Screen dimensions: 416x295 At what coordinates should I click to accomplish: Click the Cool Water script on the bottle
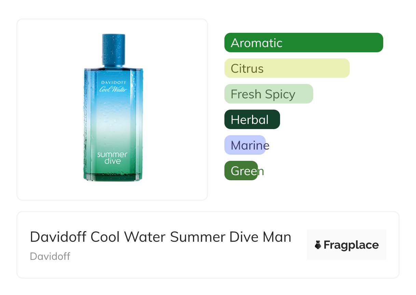pos(113,89)
